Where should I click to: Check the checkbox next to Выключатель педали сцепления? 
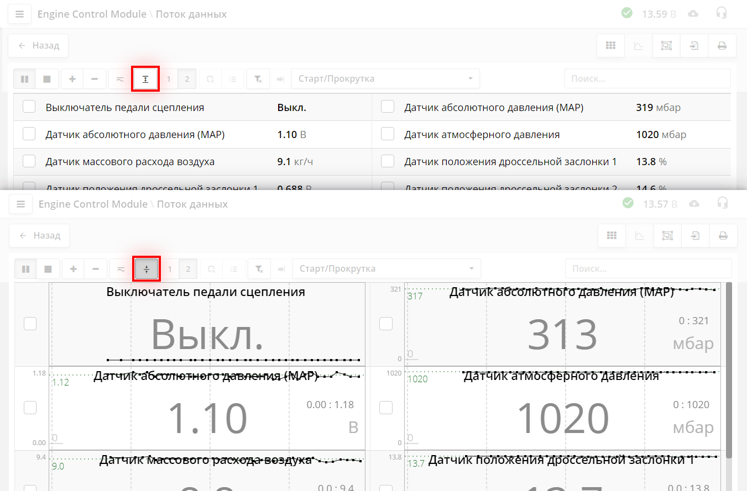[29, 107]
